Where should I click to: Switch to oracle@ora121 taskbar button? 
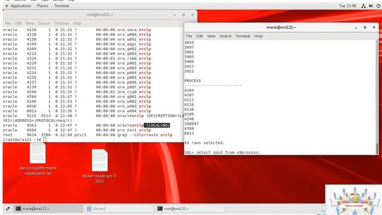pos(48,208)
